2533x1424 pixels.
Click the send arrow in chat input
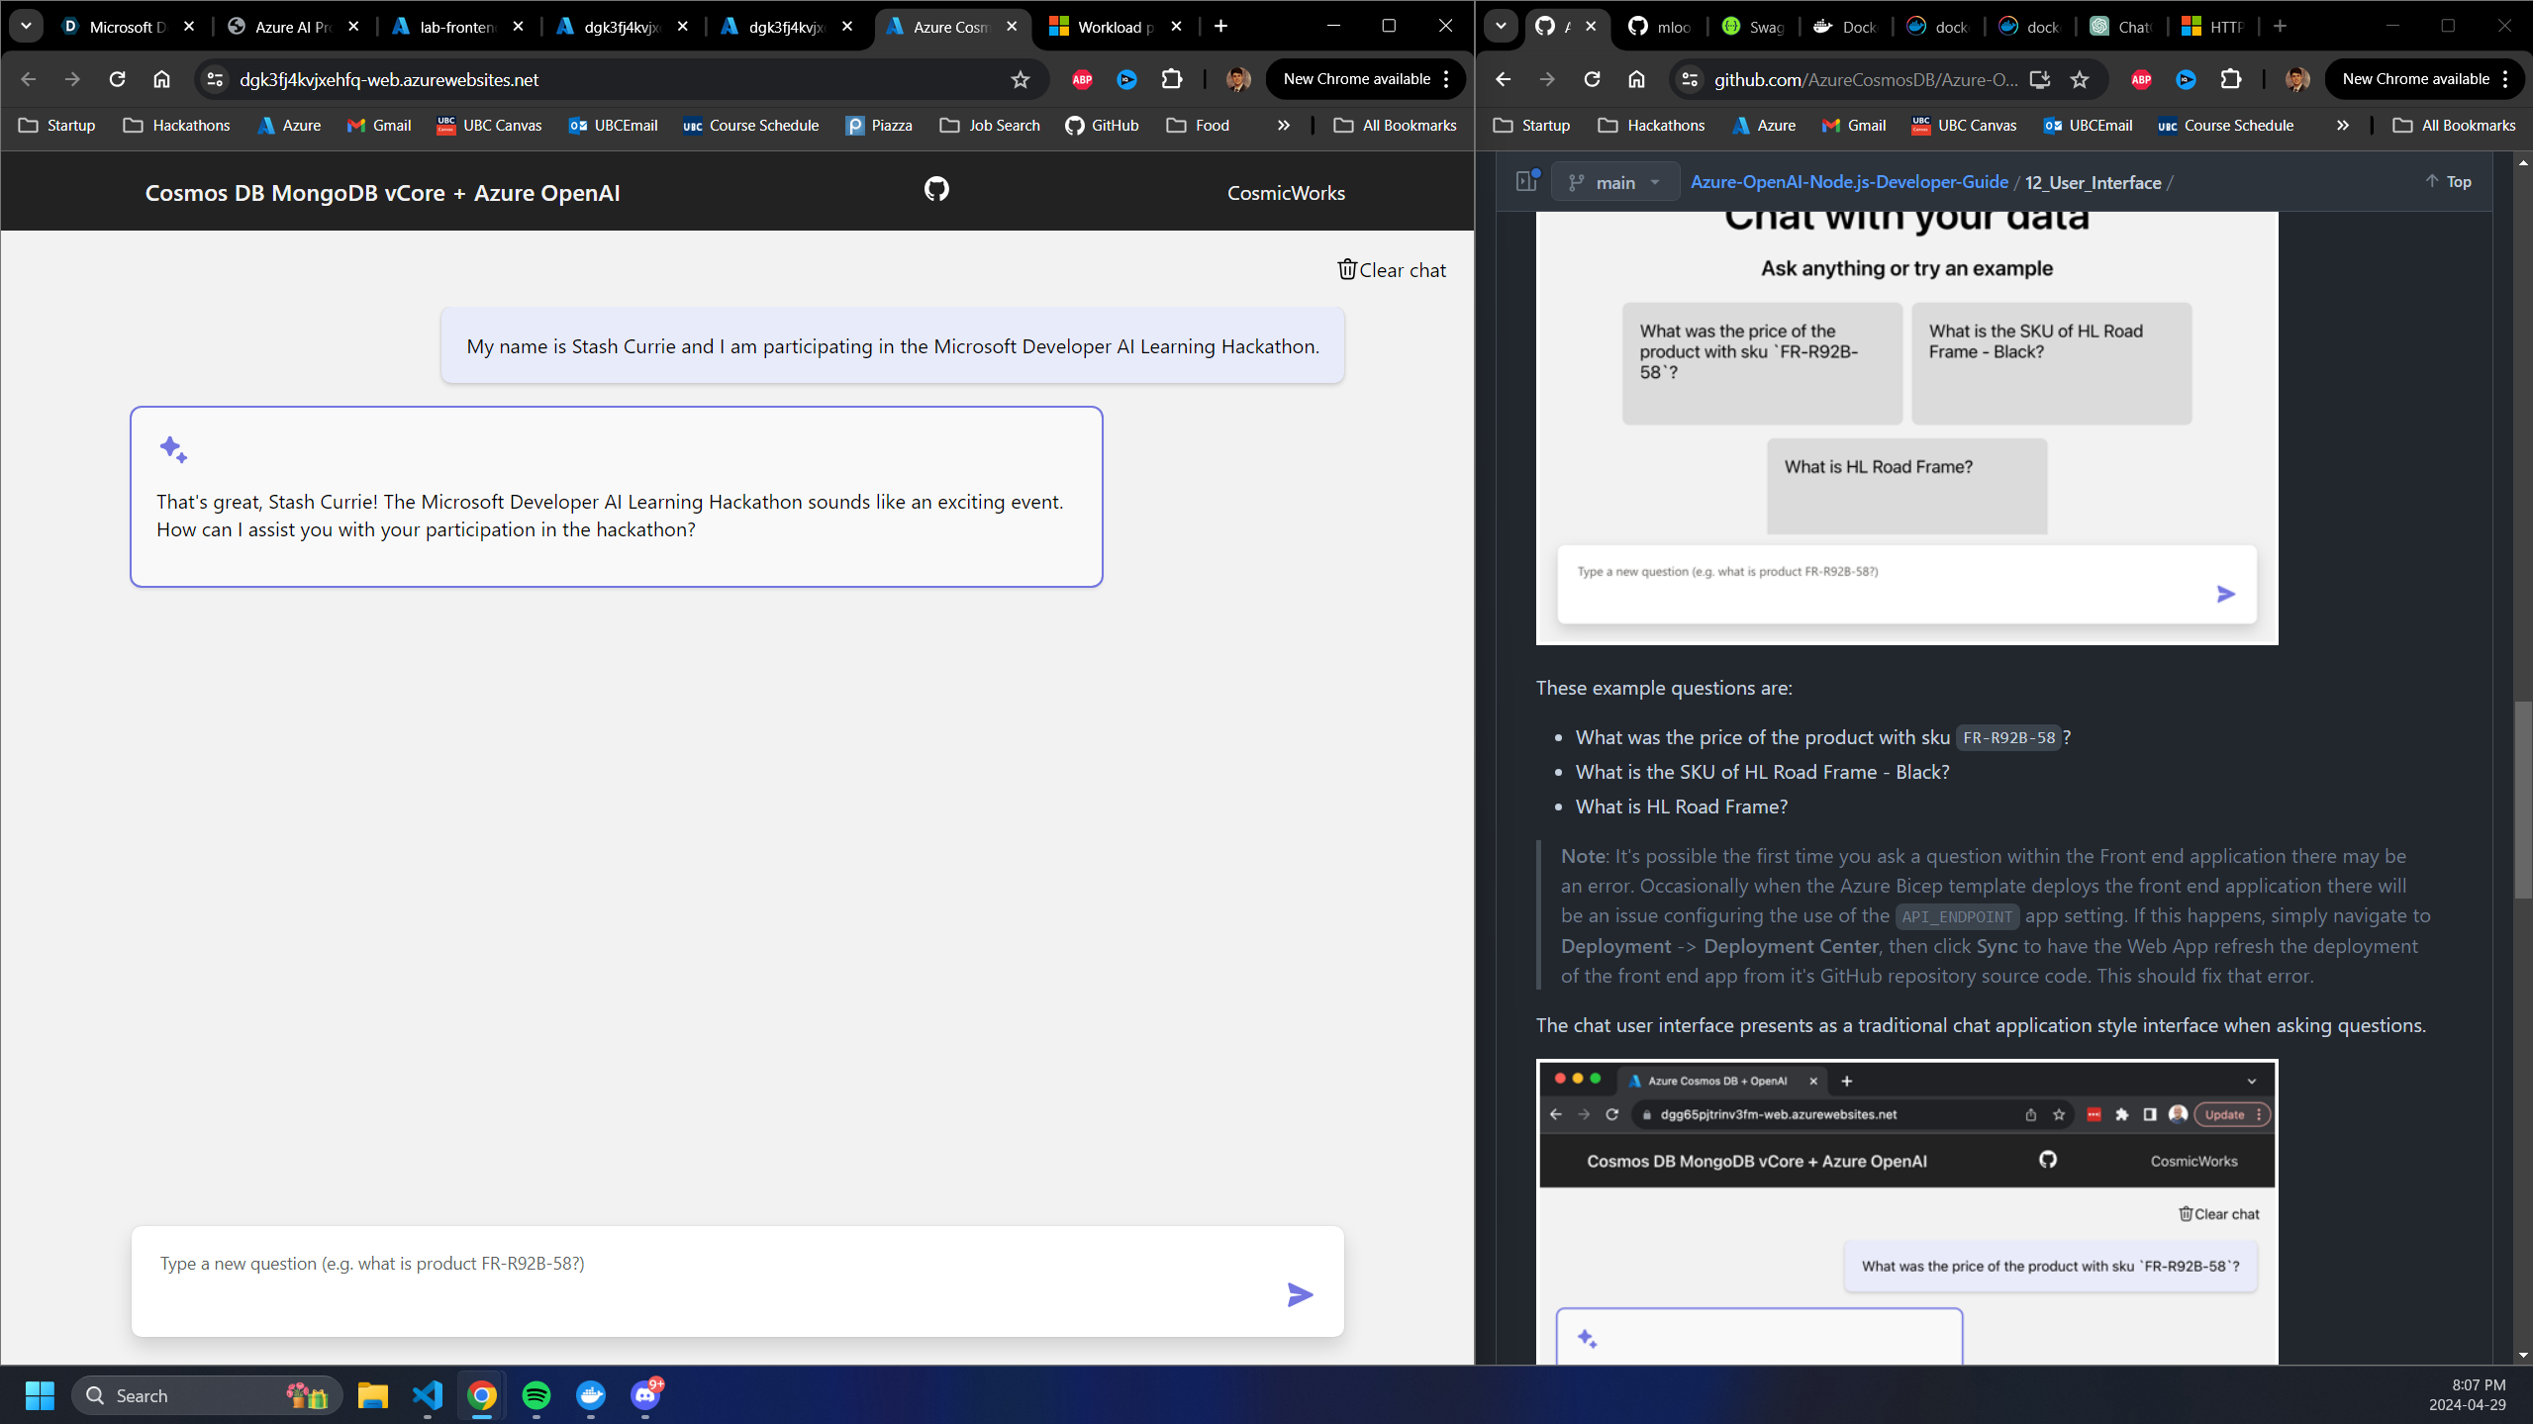coord(1299,1294)
